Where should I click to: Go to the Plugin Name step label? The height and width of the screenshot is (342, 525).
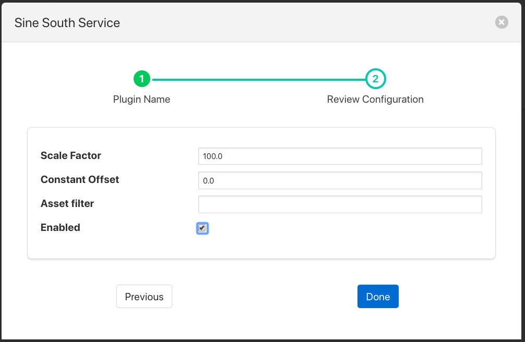pyautogui.click(x=141, y=99)
